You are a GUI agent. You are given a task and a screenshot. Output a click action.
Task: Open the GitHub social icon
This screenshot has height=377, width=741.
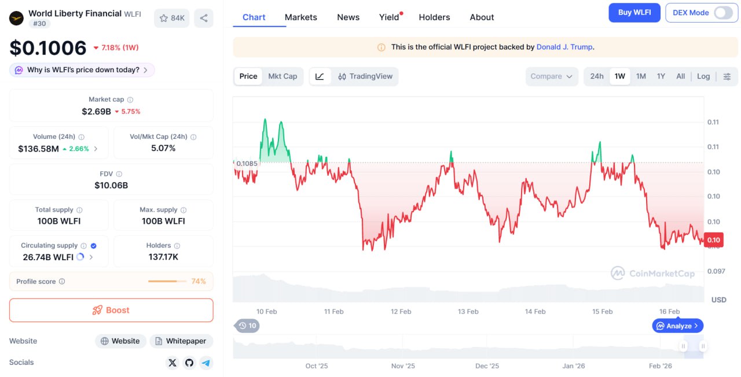coord(189,363)
